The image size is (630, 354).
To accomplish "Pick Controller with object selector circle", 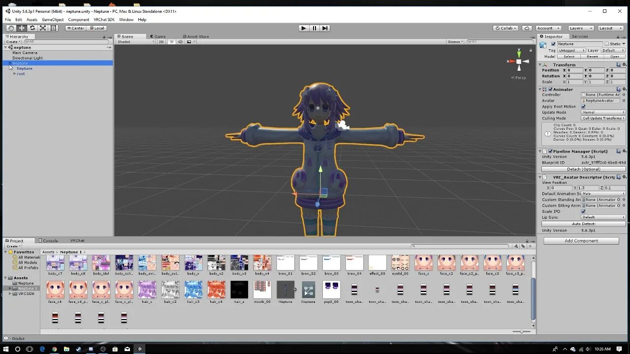I will (x=624, y=94).
